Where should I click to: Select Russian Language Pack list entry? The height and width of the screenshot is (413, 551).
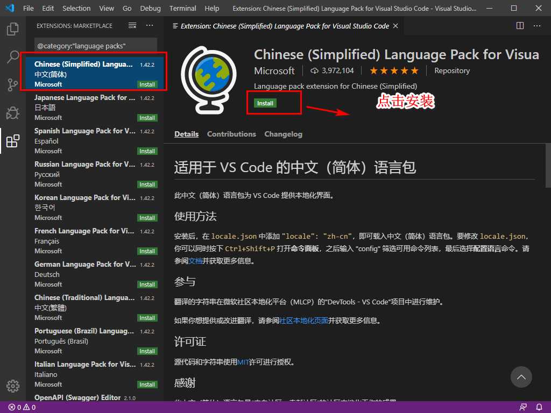click(x=96, y=174)
